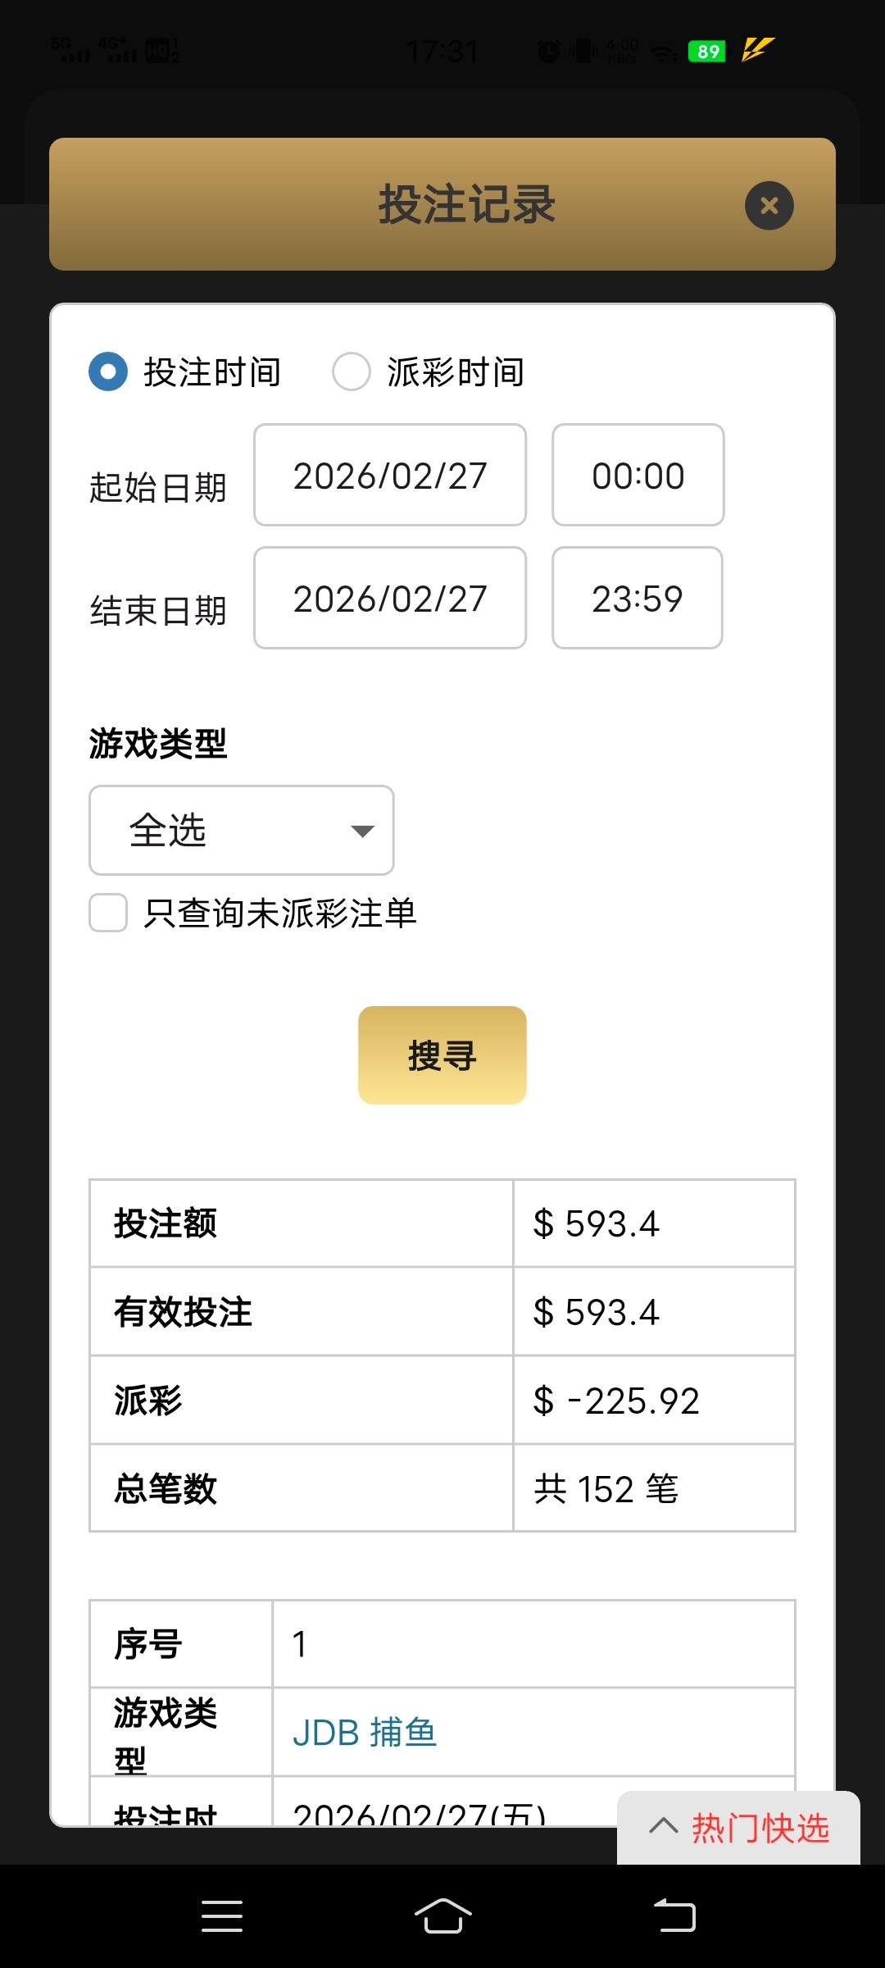Tap the yellow charging bolt icon

757,50
